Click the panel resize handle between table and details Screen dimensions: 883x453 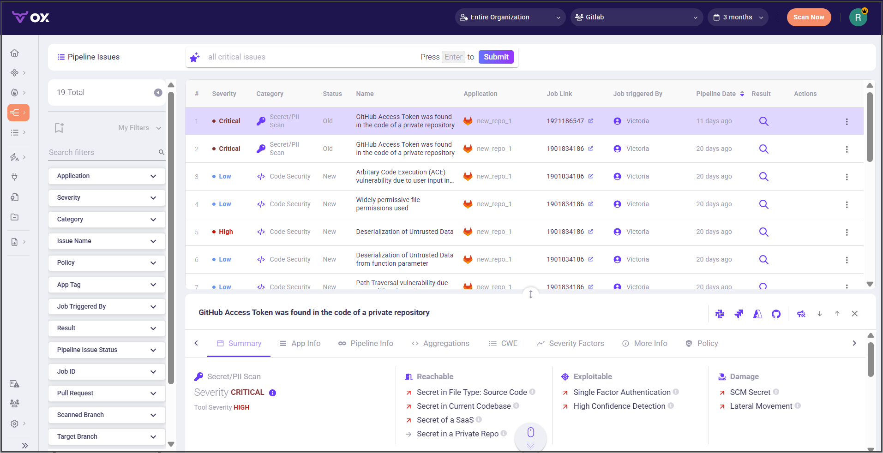[x=531, y=294]
